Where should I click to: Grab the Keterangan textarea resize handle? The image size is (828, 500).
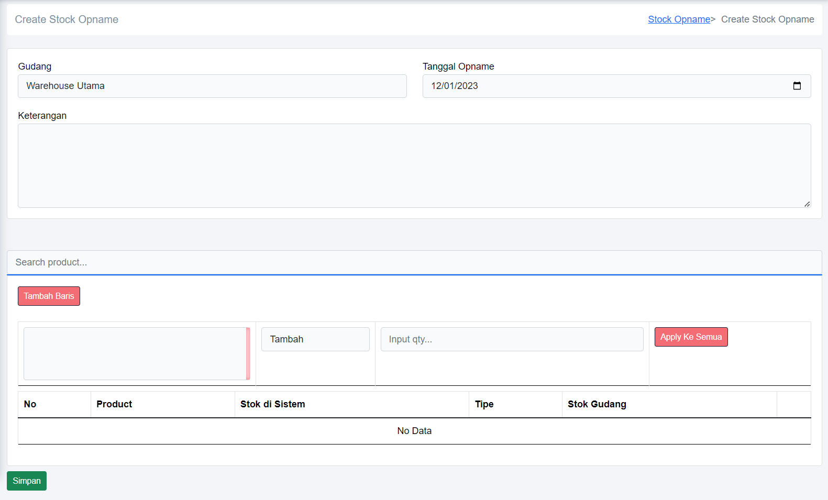(807, 204)
